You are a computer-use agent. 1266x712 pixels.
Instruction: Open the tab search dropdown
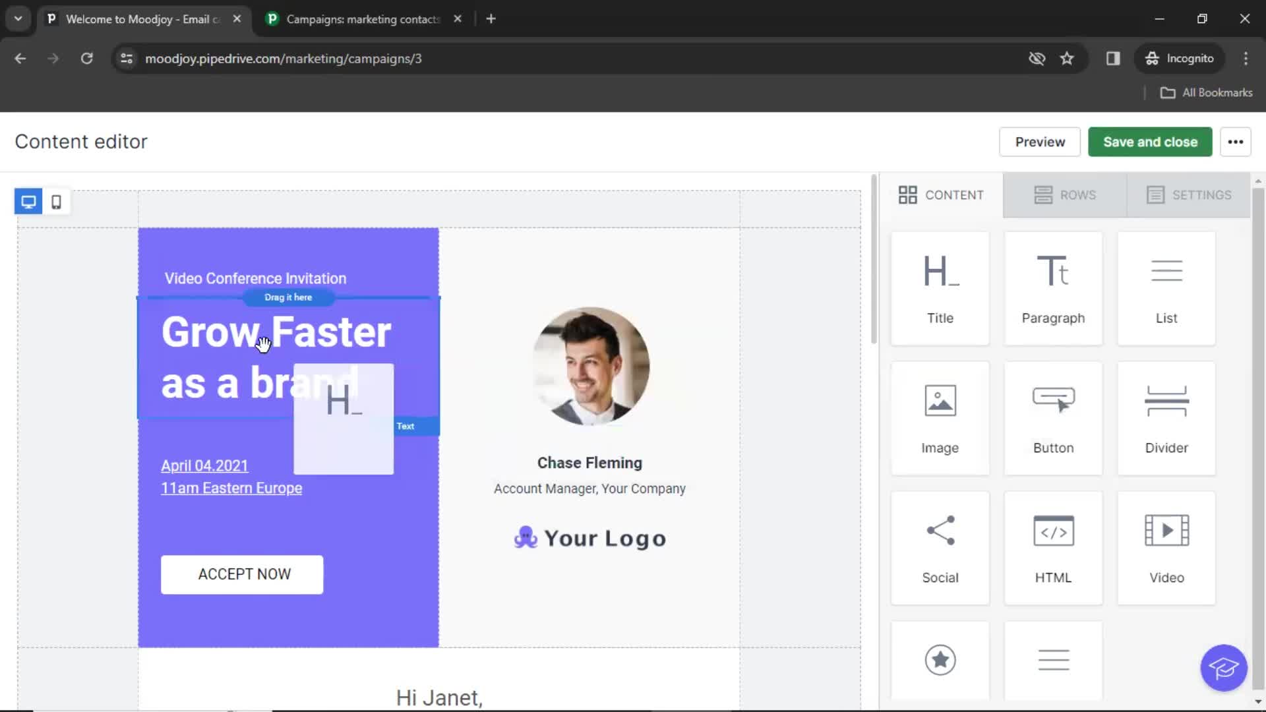(18, 19)
